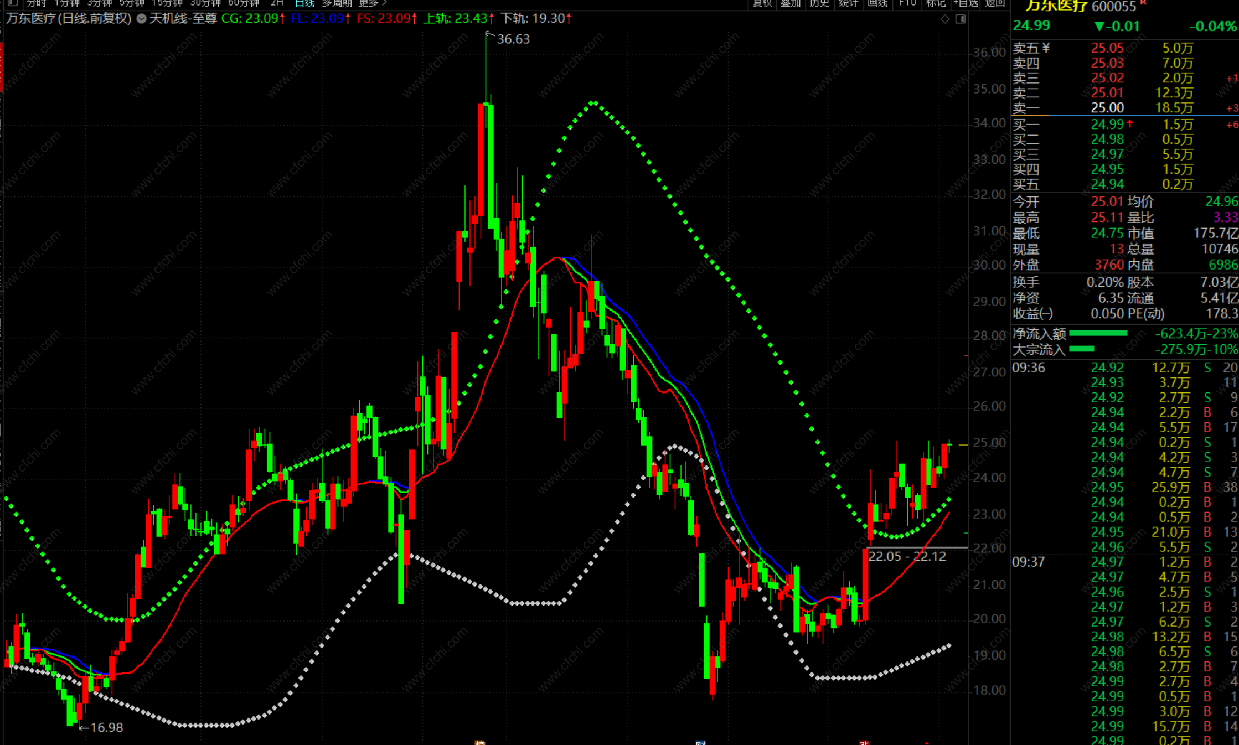
Task: Click the 返回 back button
Action: 995,3
